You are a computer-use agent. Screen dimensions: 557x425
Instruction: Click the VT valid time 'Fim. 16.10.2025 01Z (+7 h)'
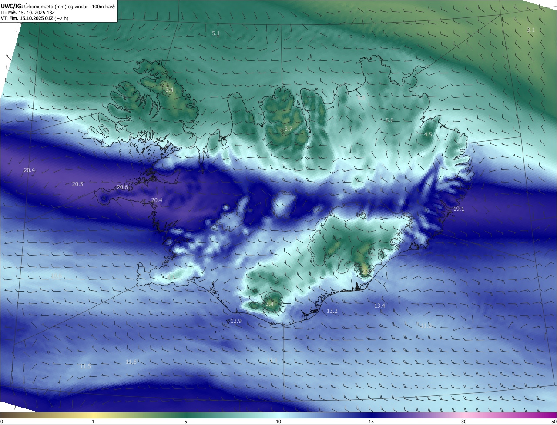(x=35, y=18)
